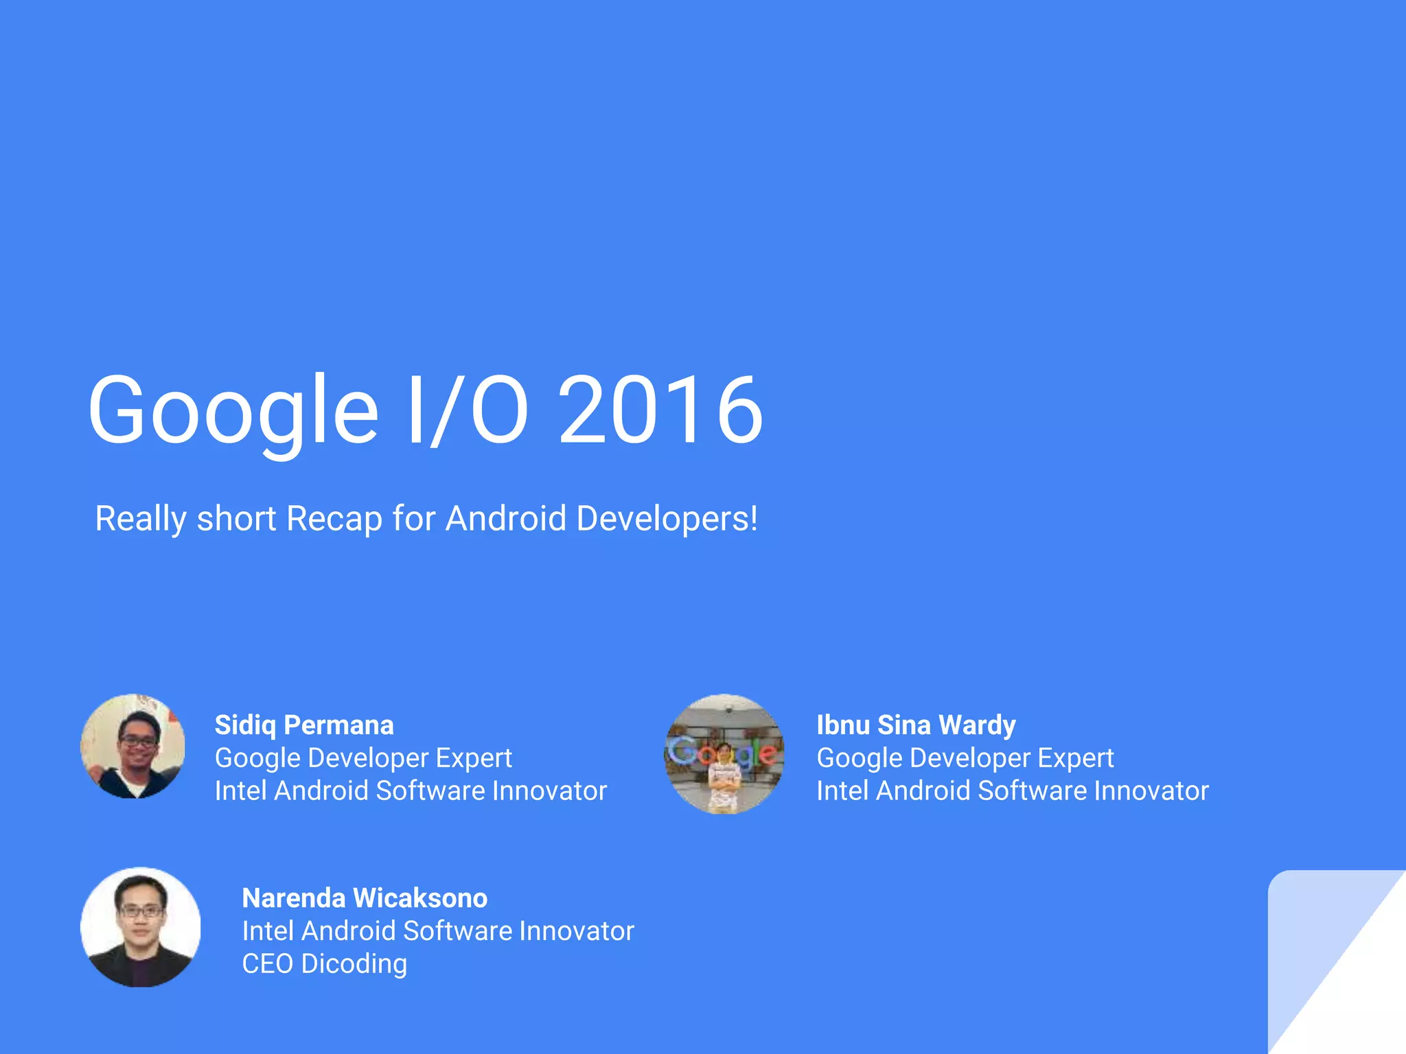This screenshot has width=1406, height=1054.
Task: Click the Really short Recap subtitle
Action: (x=426, y=518)
